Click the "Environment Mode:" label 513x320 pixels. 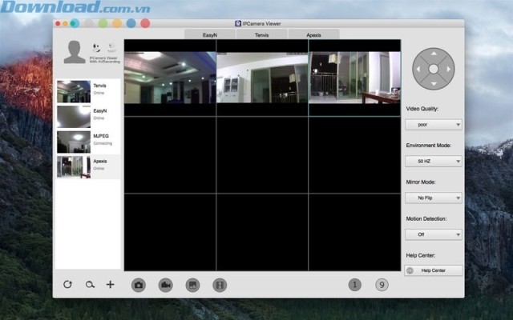coord(429,146)
